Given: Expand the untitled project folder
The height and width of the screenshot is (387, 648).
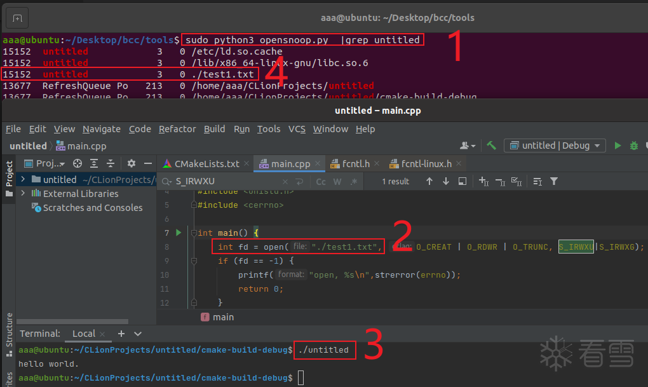Looking at the screenshot, I should pyautogui.click(x=23, y=179).
